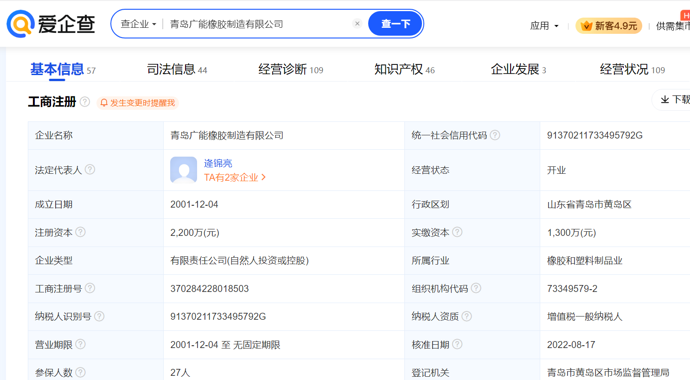Click the help icon next to 工商注册
This screenshot has width=690, height=380.
(85, 101)
